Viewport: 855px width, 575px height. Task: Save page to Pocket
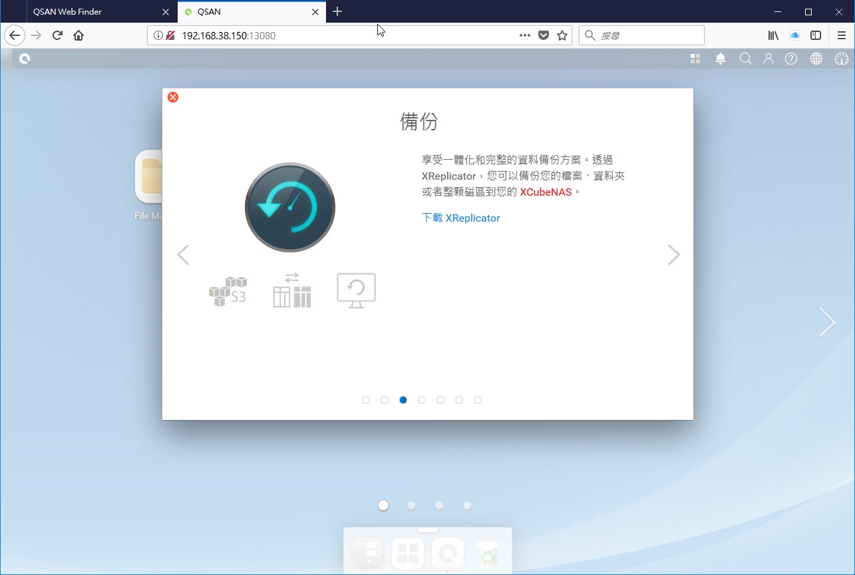pos(544,35)
